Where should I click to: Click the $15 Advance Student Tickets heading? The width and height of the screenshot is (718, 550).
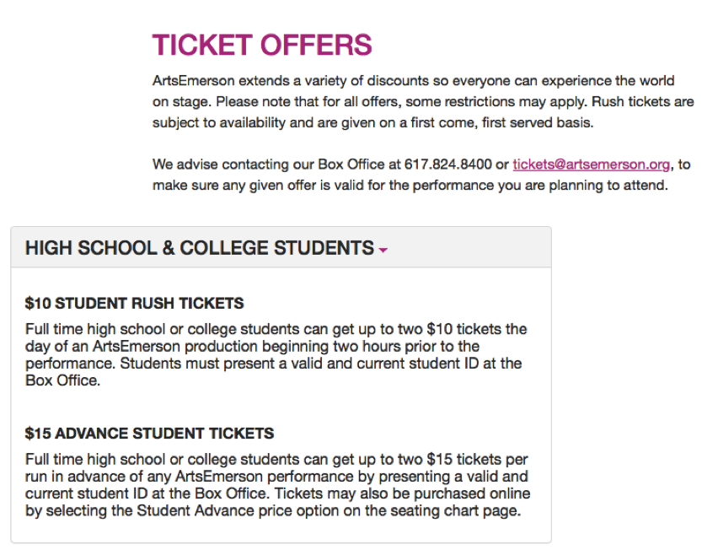tap(149, 433)
